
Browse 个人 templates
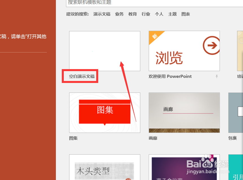159,14
